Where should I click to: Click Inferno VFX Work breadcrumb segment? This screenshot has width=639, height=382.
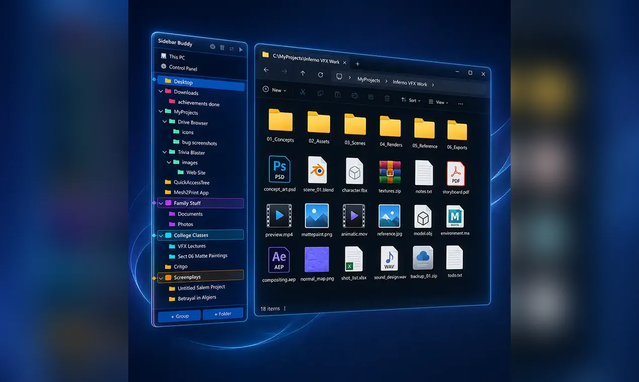pos(410,83)
